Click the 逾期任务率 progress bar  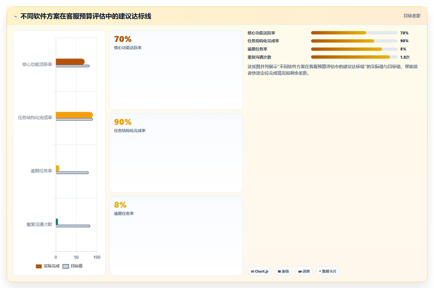pyautogui.click(x=354, y=49)
